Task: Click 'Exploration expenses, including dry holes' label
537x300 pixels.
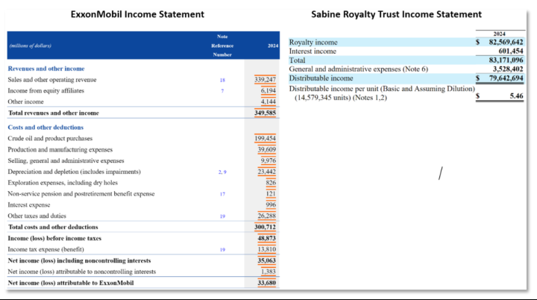Action: click(63, 183)
